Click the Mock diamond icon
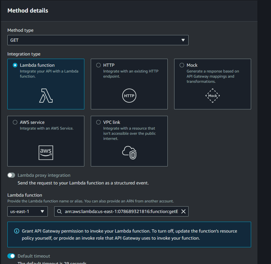The height and width of the screenshot is (264, 271). [212, 96]
